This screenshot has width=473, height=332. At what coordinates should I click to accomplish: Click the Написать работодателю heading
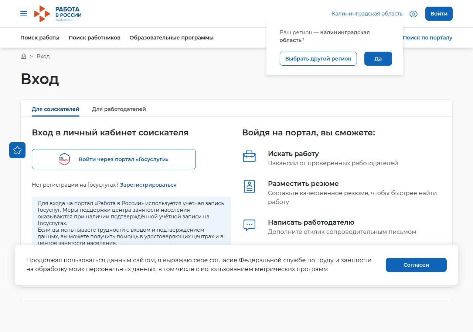[x=311, y=222]
